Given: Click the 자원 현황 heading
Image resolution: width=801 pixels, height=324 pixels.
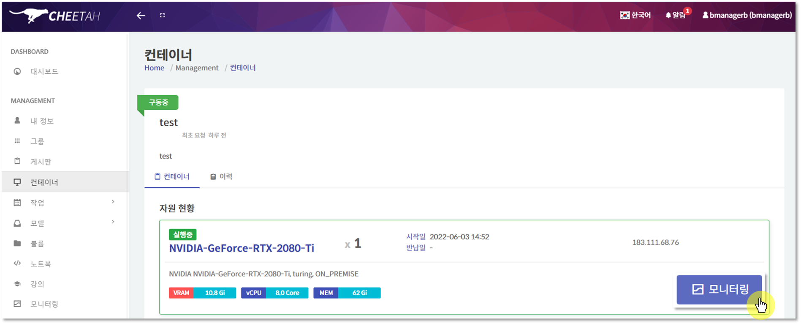Looking at the screenshot, I should [177, 208].
